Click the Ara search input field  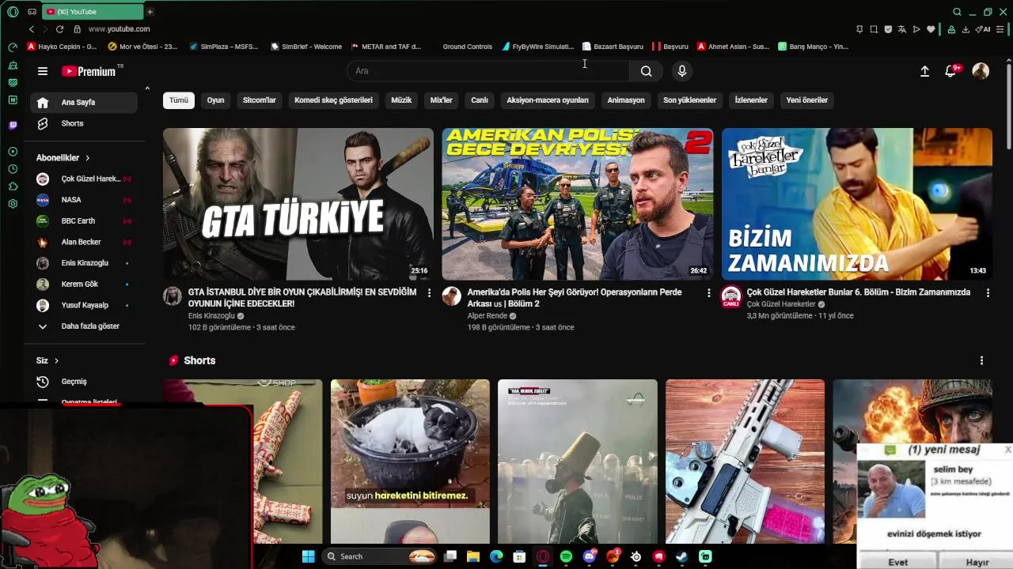(488, 71)
